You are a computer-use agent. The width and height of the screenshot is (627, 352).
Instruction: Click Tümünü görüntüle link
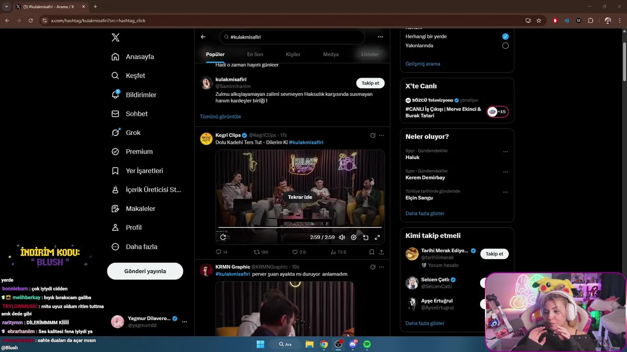[220, 117]
